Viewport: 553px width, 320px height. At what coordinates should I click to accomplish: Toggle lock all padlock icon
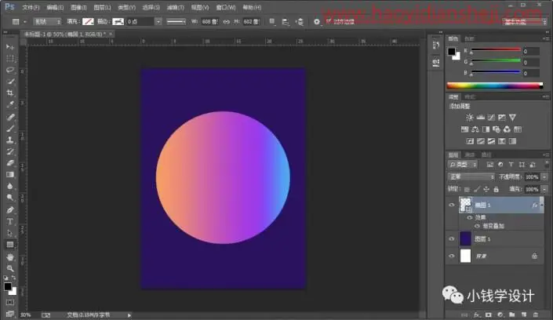[497, 190]
